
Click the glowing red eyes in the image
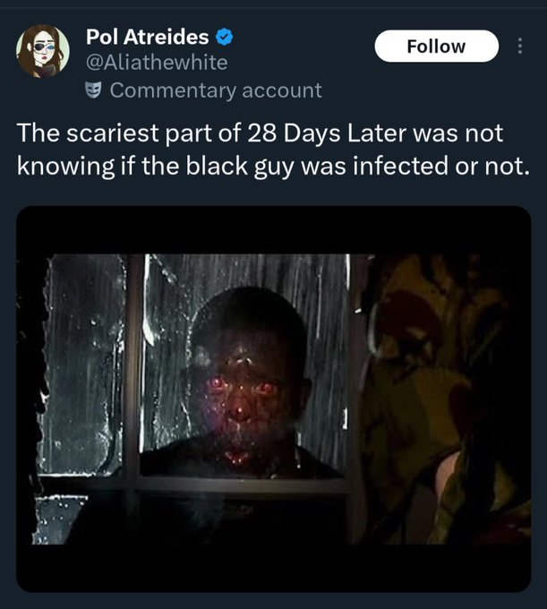coord(242,386)
